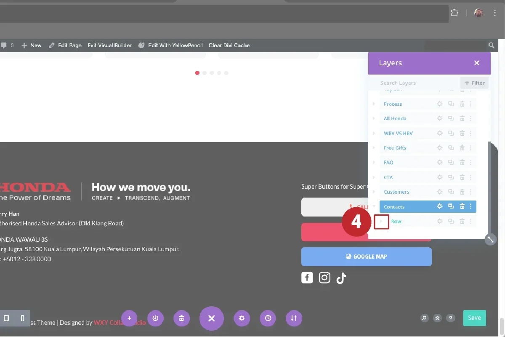This screenshot has height=337, width=505.
Task: Click Clear Divi Cache menu item
Action: tap(229, 45)
